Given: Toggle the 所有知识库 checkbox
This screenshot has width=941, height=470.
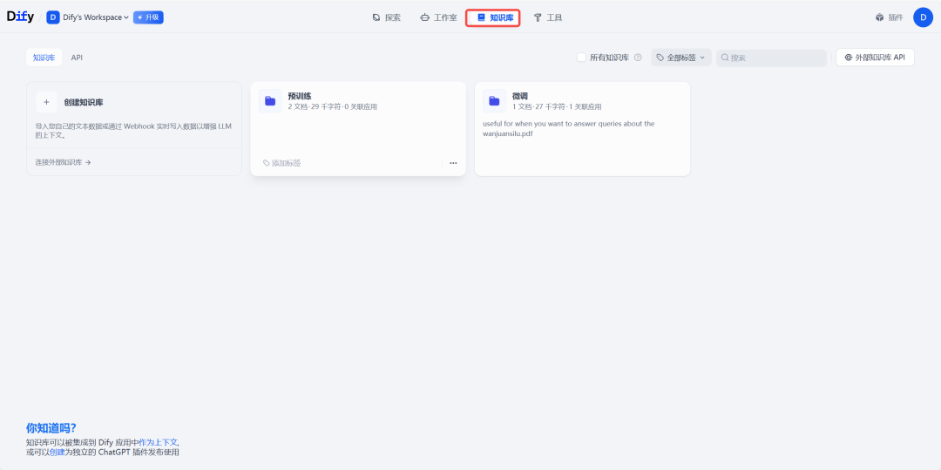Looking at the screenshot, I should pos(581,58).
